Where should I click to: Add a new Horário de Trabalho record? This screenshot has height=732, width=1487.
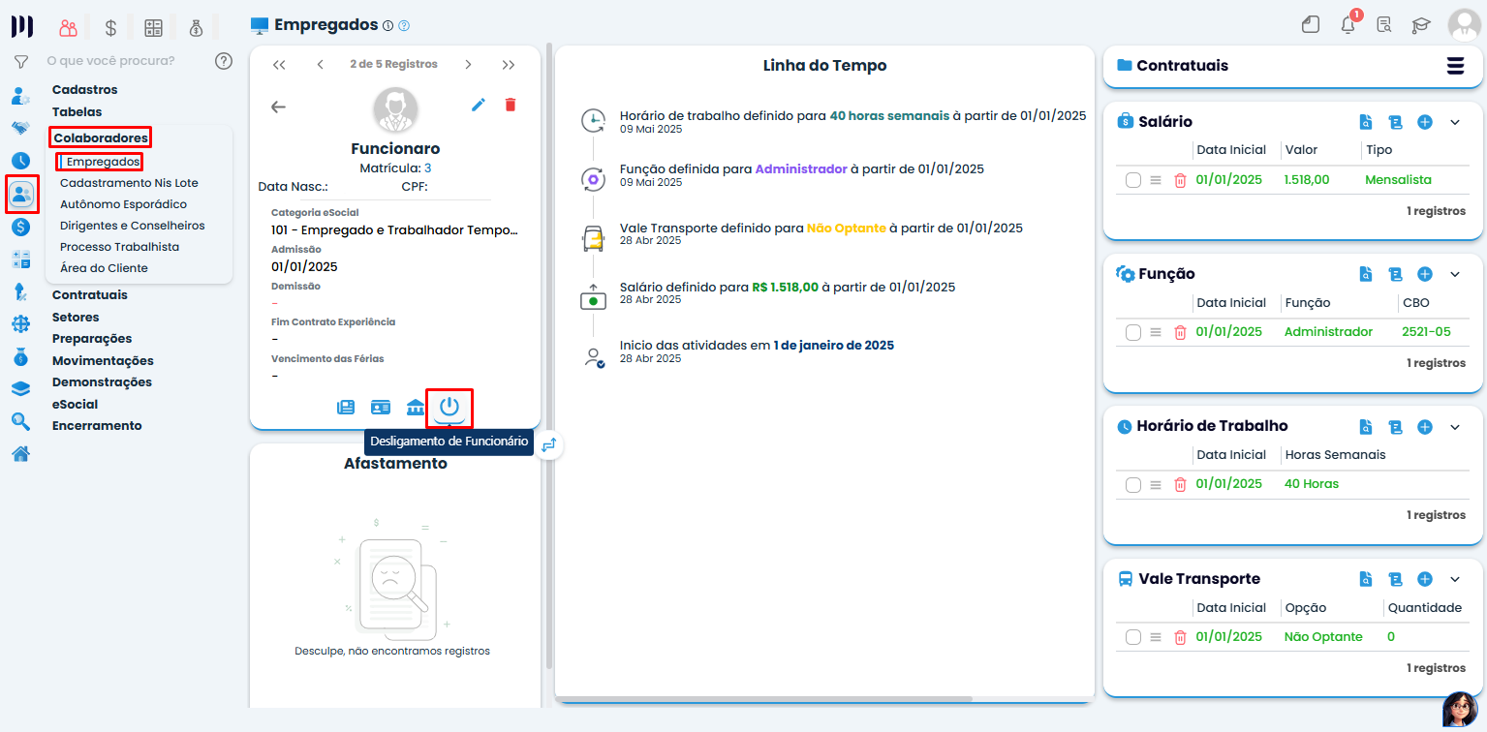(x=1425, y=427)
